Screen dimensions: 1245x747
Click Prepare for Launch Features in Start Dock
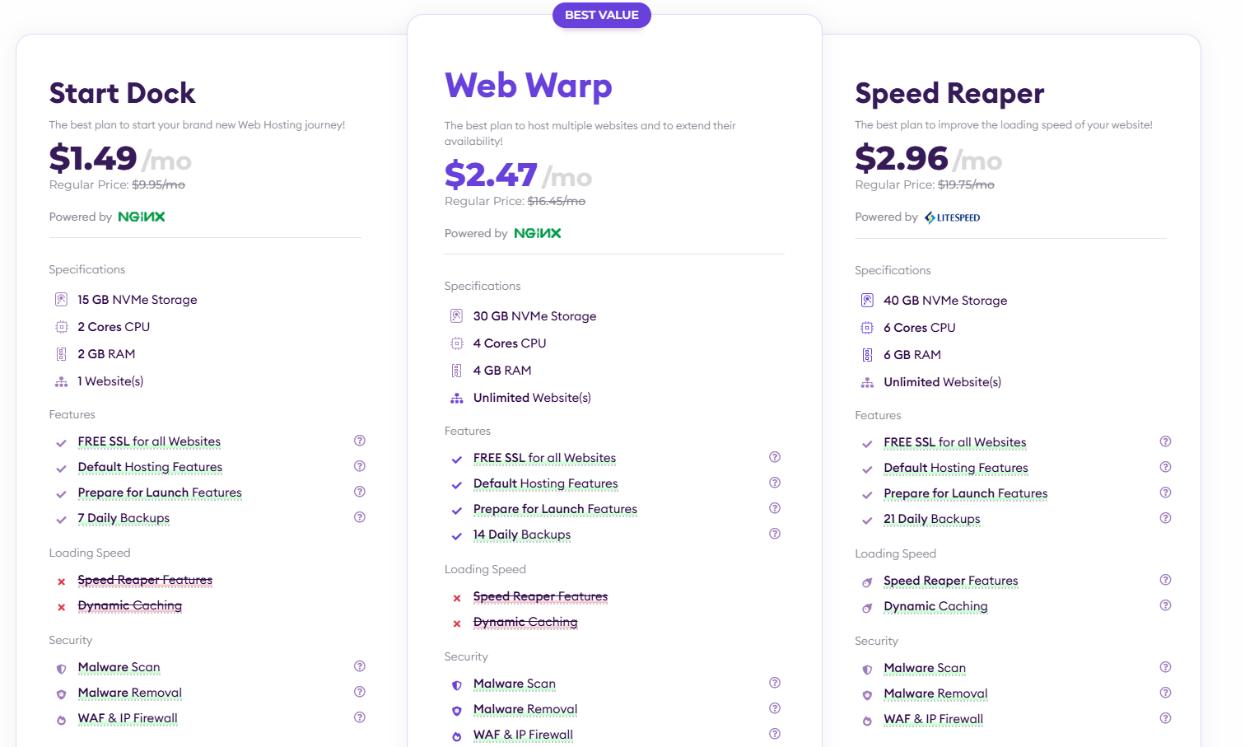click(160, 493)
